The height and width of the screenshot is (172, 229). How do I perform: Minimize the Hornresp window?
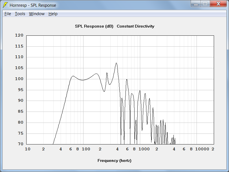coord(196,4)
